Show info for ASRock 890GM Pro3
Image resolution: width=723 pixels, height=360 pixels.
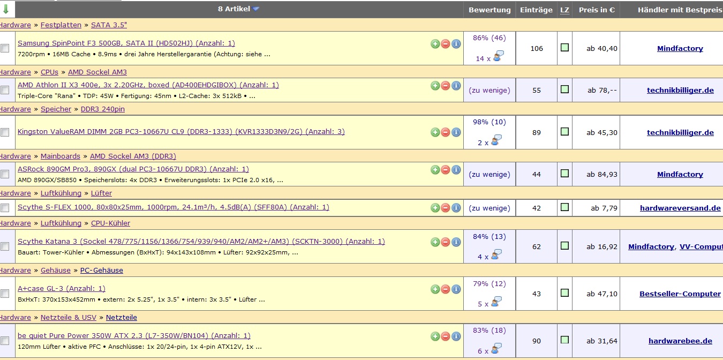pyautogui.click(x=456, y=170)
